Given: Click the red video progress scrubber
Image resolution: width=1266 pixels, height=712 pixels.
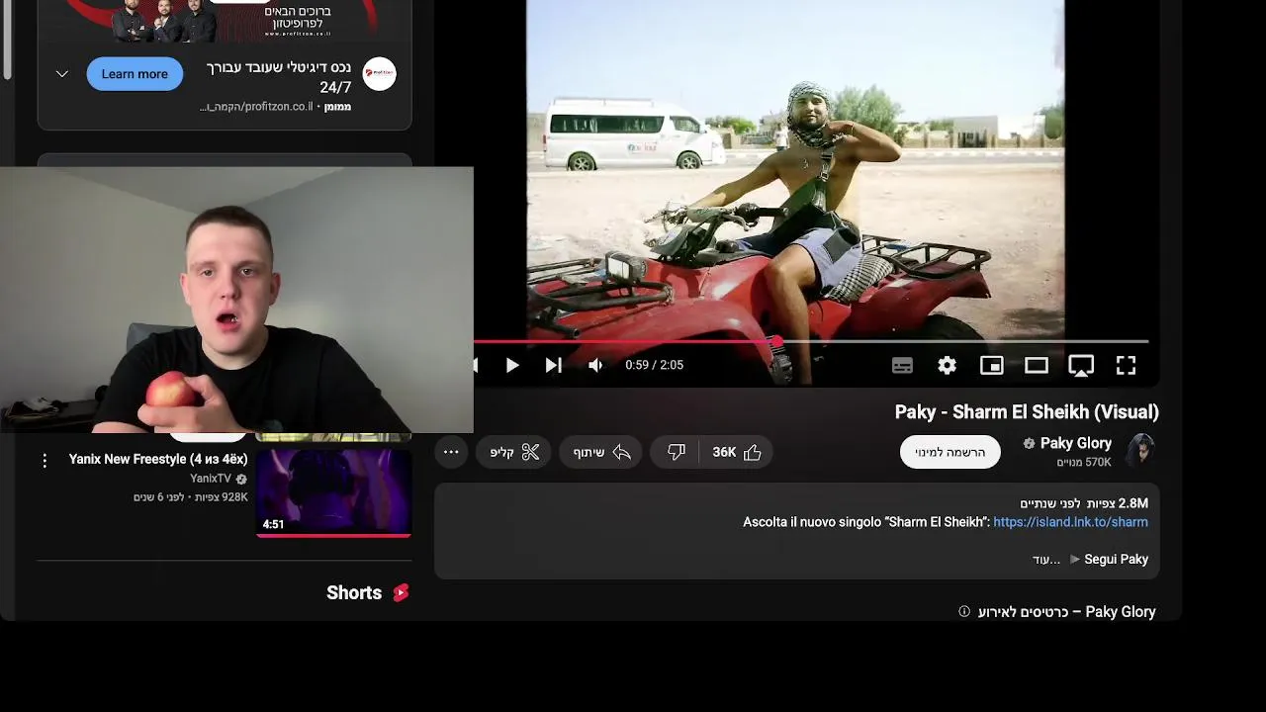Looking at the screenshot, I should click(x=777, y=342).
